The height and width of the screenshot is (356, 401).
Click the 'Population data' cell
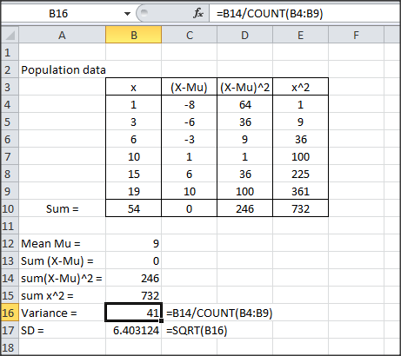click(x=63, y=69)
